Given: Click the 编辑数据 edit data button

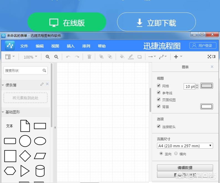Looking at the screenshot, I should click(185, 167).
